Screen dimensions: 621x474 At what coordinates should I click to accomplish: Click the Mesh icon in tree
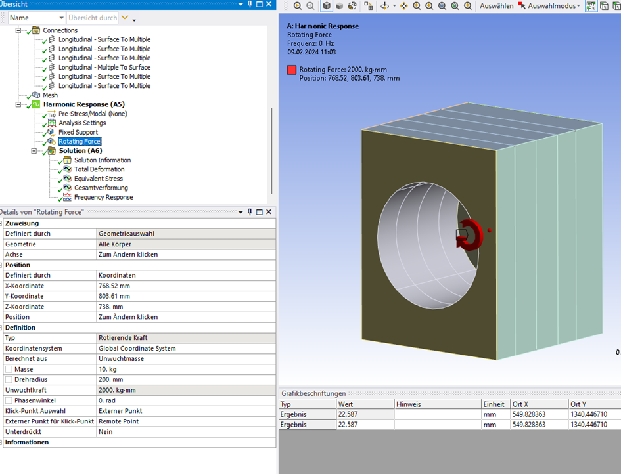pyautogui.click(x=36, y=95)
